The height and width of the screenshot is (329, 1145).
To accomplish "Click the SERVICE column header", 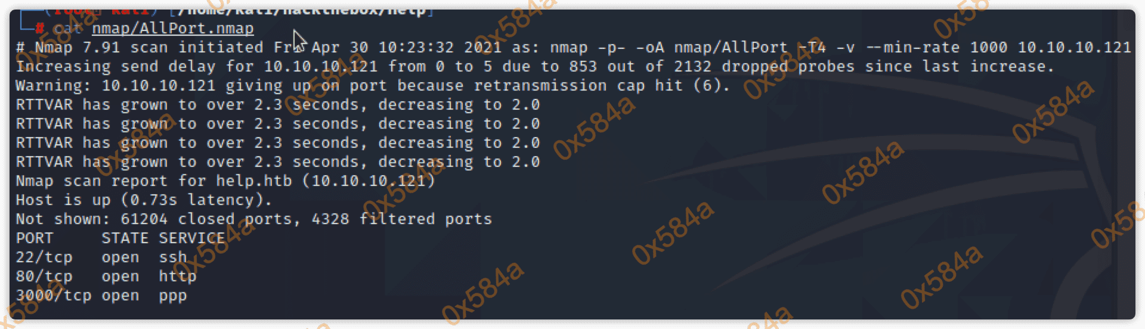I will point(191,238).
